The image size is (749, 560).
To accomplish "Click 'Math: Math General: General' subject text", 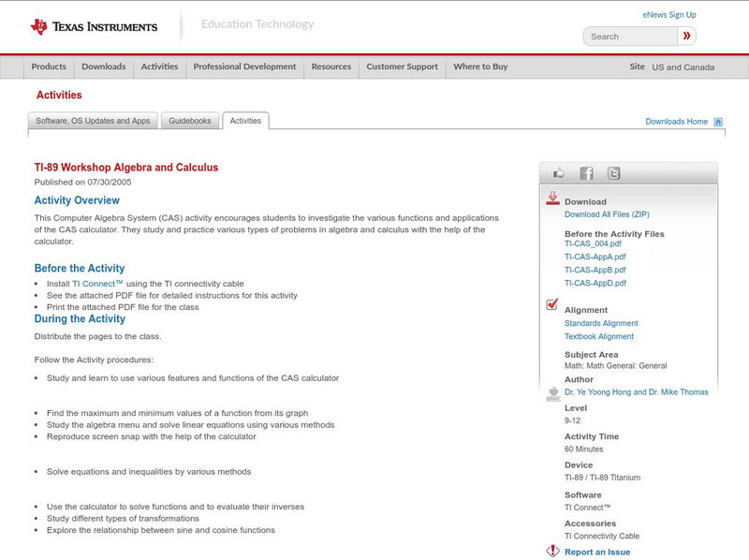I will [x=616, y=366].
